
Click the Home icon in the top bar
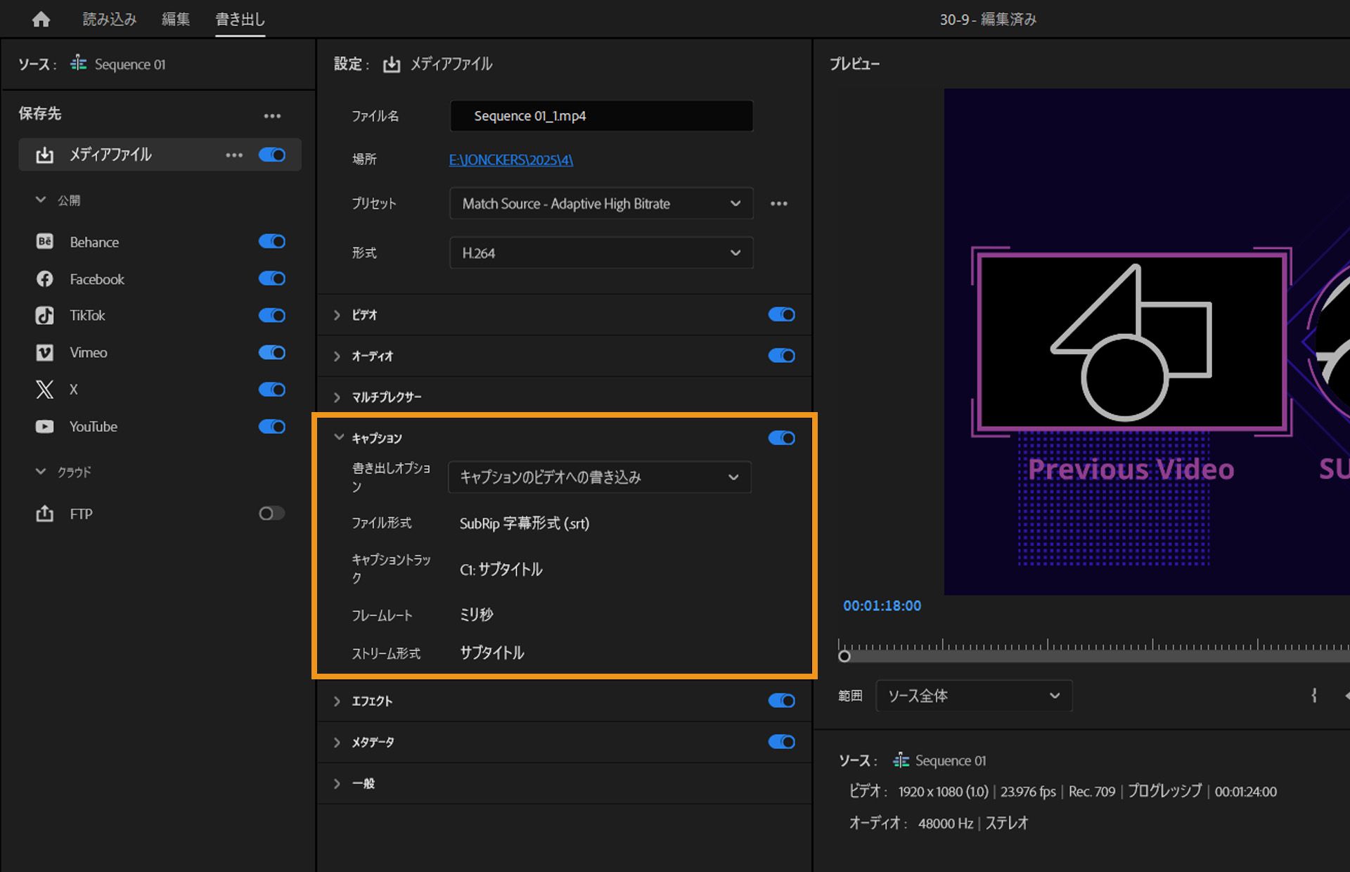(x=40, y=19)
